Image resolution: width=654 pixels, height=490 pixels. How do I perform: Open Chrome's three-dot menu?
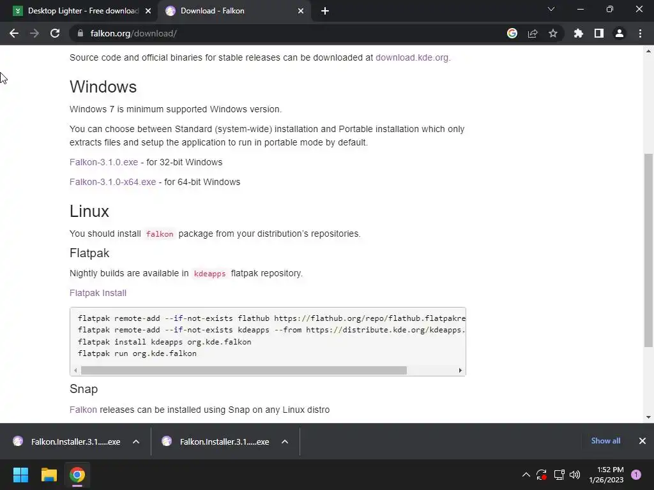click(x=640, y=33)
